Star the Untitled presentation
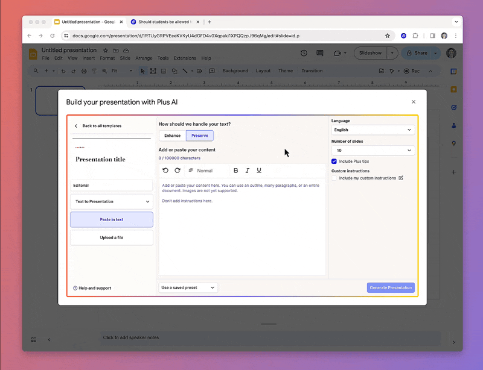 tap(105, 50)
